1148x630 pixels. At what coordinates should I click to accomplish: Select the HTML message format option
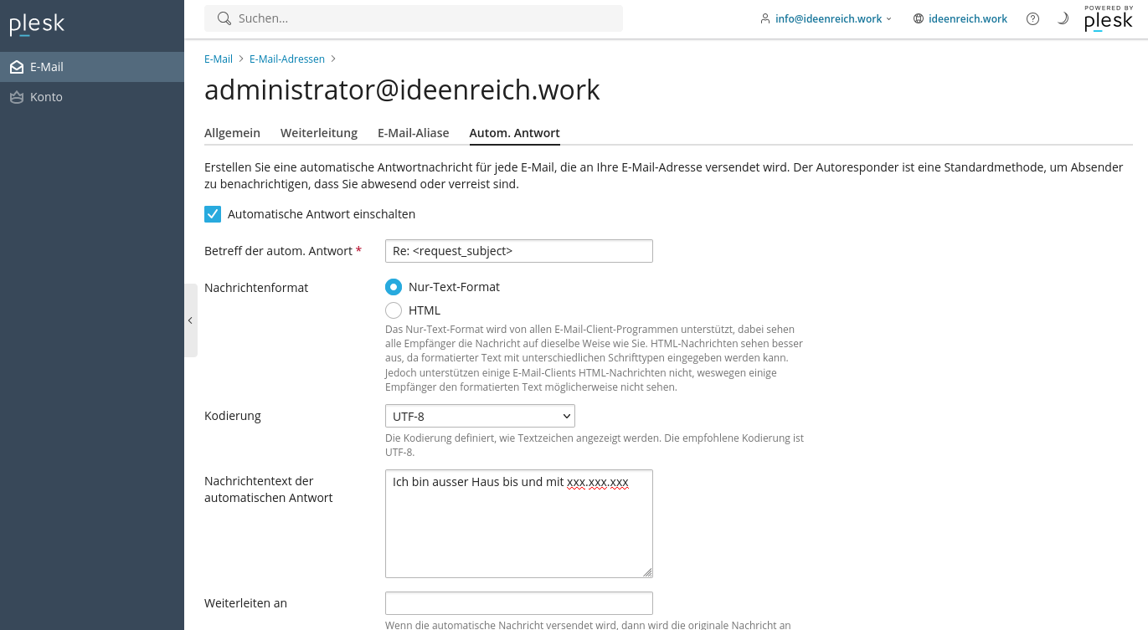coord(394,310)
